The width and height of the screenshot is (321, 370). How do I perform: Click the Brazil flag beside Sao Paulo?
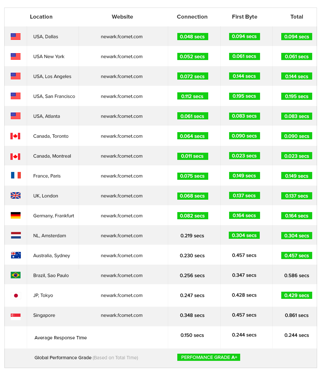coord(16,275)
